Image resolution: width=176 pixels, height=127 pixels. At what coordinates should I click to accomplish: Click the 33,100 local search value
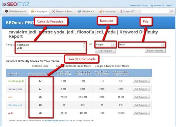64,113
